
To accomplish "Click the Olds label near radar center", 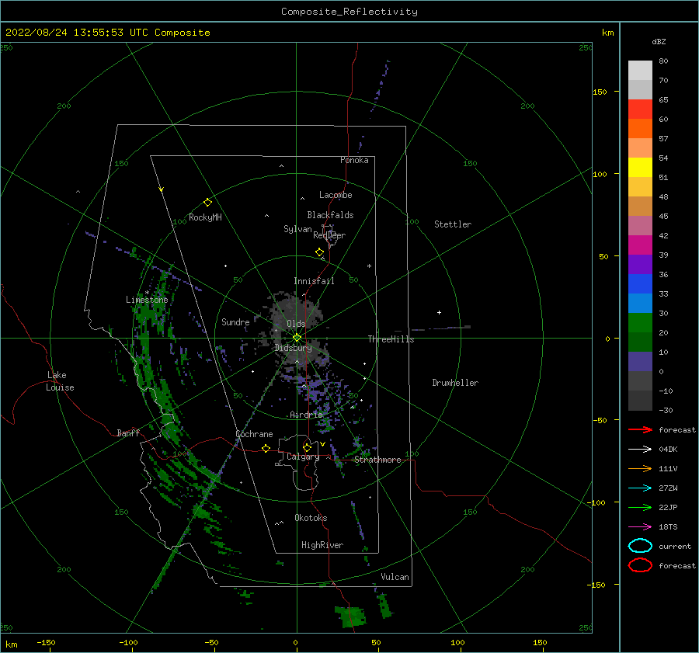I will (296, 324).
